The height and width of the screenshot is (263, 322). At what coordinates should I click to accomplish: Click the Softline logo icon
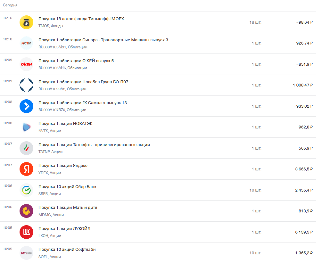[26, 253]
